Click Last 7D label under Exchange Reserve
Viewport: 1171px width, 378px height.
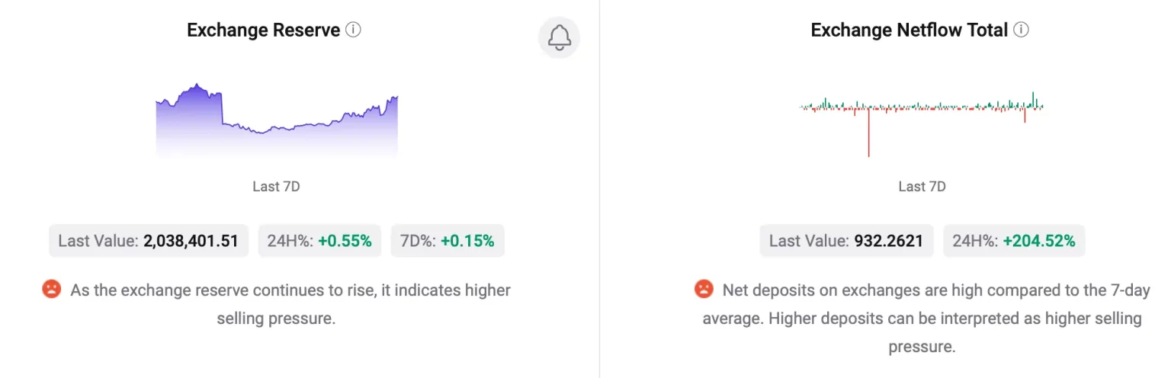276,186
